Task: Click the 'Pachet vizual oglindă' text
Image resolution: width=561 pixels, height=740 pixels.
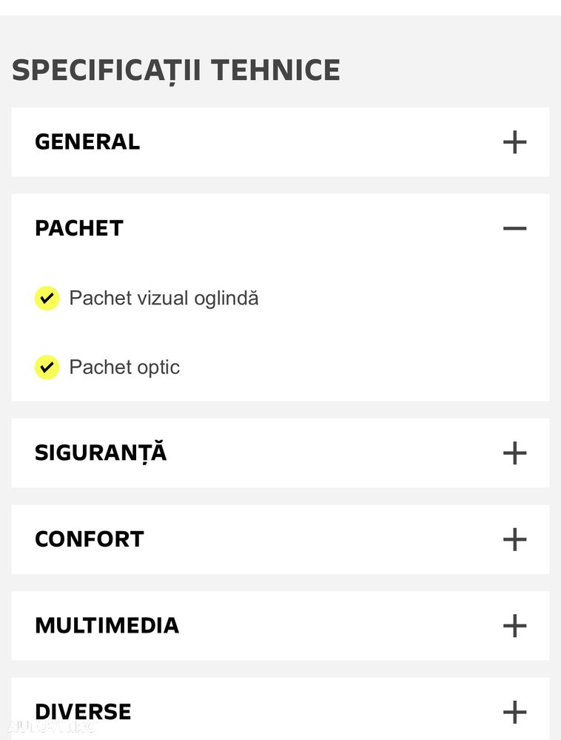Action: click(164, 299)
